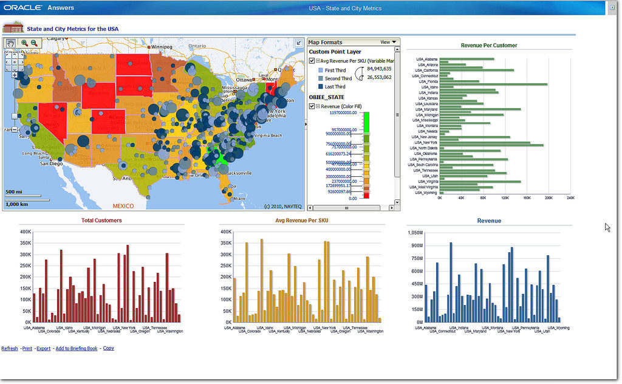Screen dimensions: 622x384
Task: Select the hand pan tool on the map
Action: click(x=10, y=43)
